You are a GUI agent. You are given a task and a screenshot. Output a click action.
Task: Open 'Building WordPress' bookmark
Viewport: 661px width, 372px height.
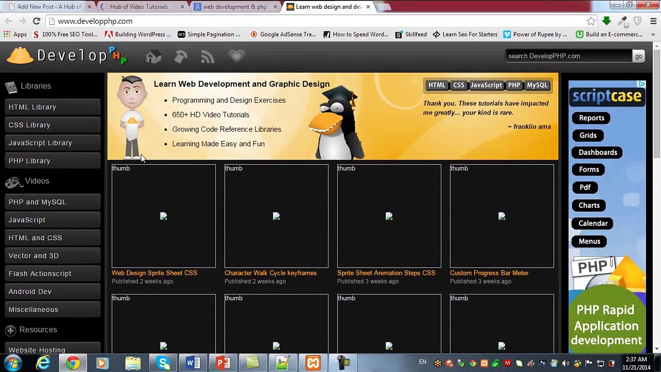coord(137,34)
